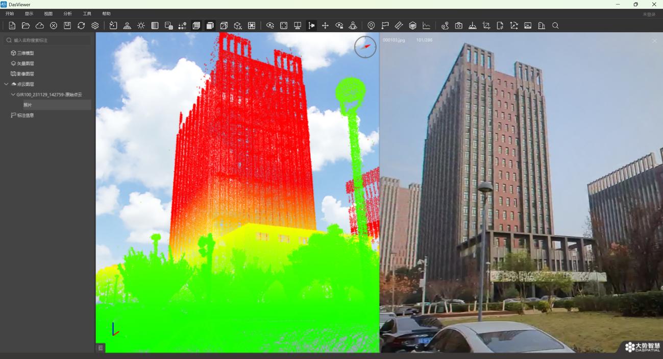Click the line chart profile icon

(x=426, y=26)
